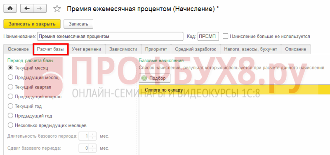This screenshot has height=155, width=330.
Task: Open Подбор with green plus icon
Action: click(x=155, y=78)
